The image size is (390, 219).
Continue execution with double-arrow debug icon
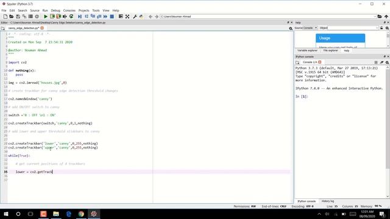pos(105,16)
